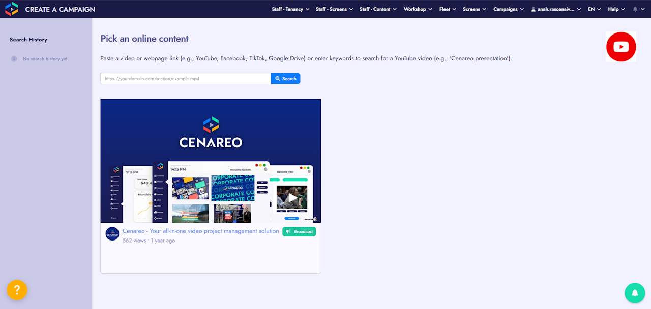The height and width of the screenshot is (309, 651).
Task: Click the green Broadcast button
Action: [x=299, y=232]
